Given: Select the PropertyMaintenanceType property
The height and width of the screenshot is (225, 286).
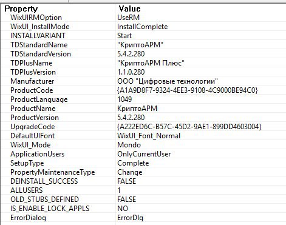Looking at the screenshot, I should [x=53, y=172].
